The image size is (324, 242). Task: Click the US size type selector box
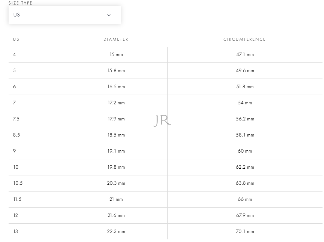click(65, 15)
